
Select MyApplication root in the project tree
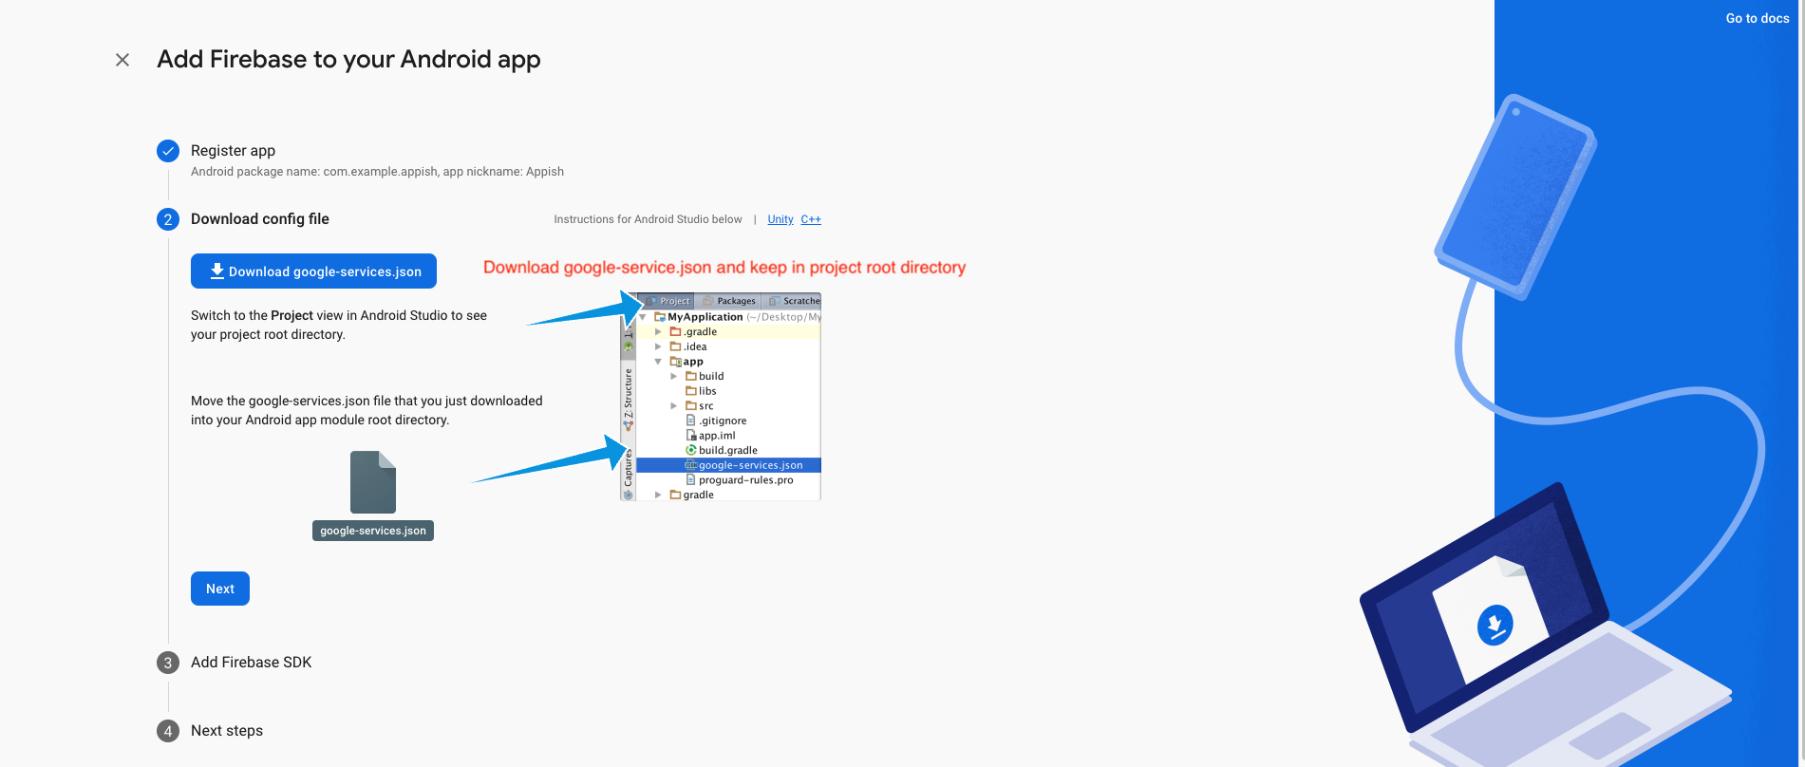(705, 317)
